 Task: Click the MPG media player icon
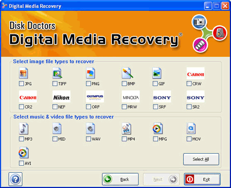pyautogui.click(x=158, y=129)
